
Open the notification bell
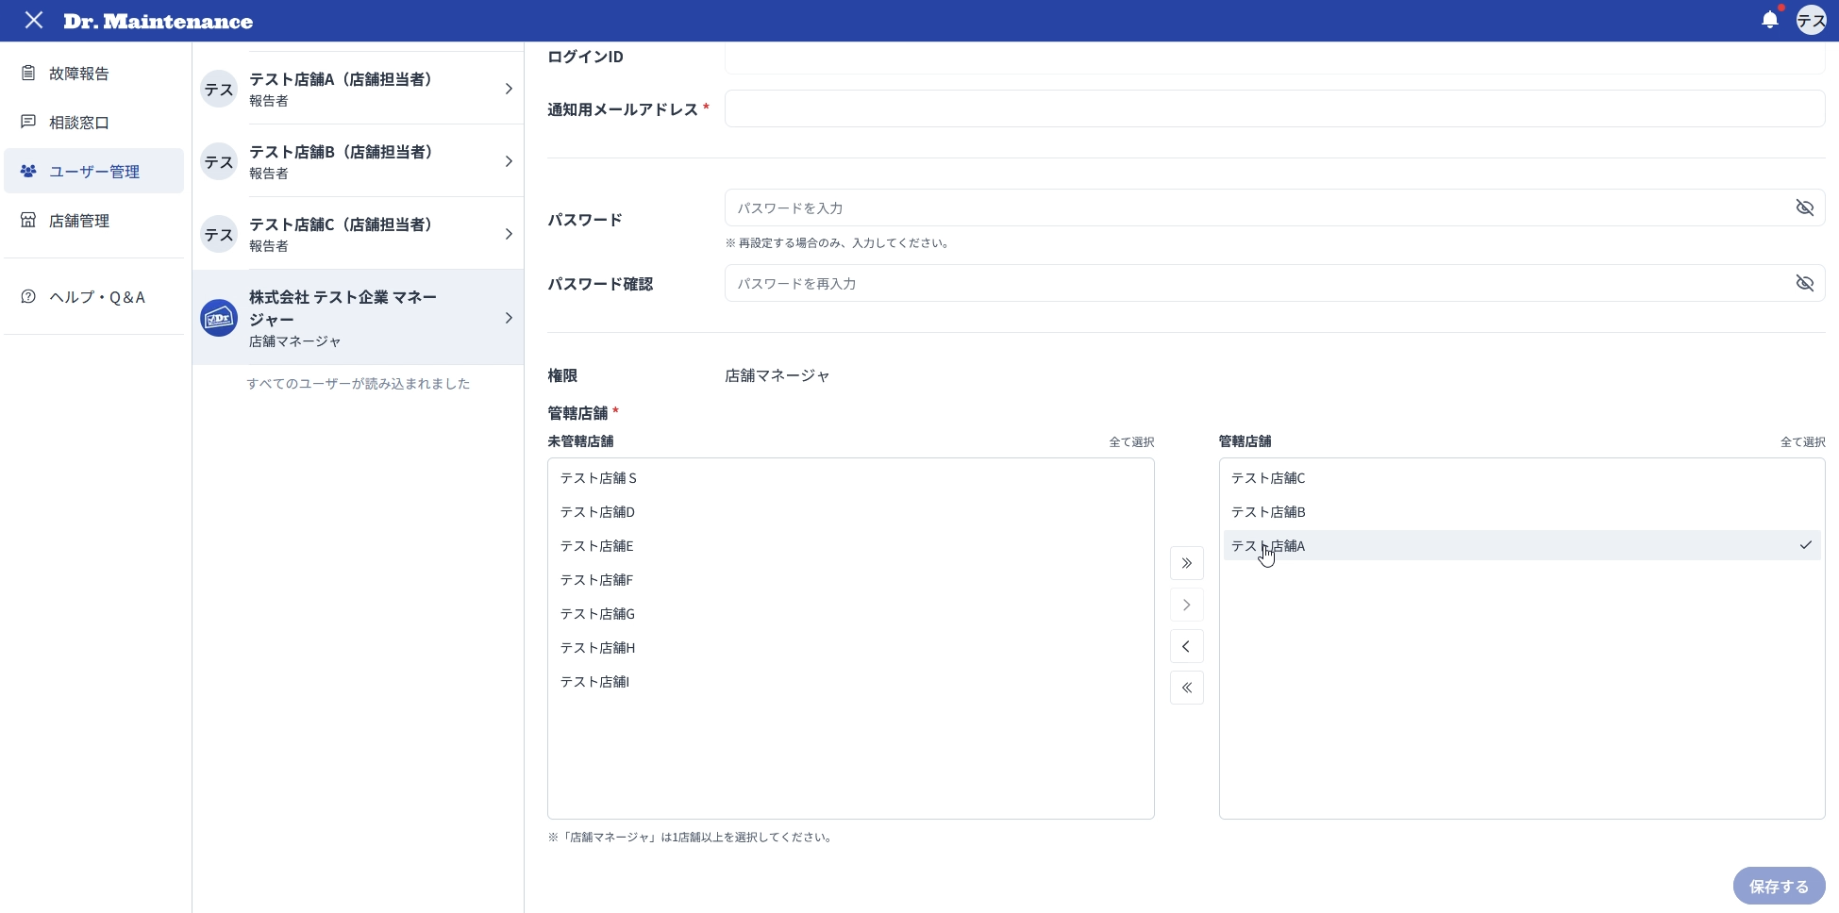(1770, 20)
